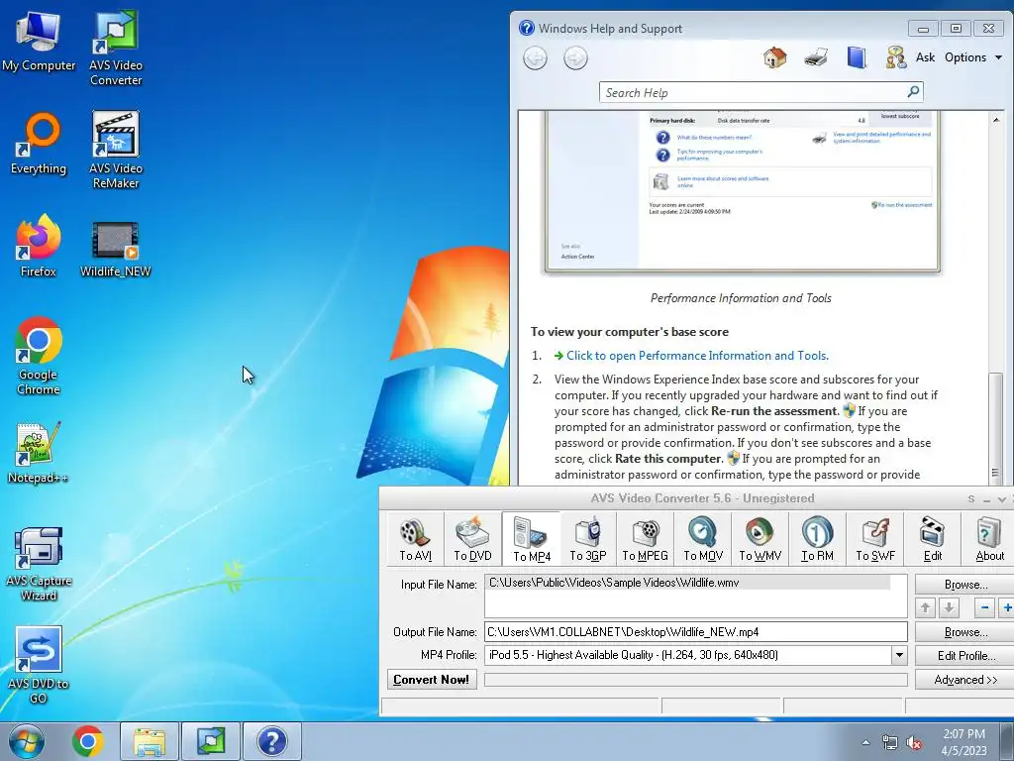Browse for the output file

coord(964,632)
